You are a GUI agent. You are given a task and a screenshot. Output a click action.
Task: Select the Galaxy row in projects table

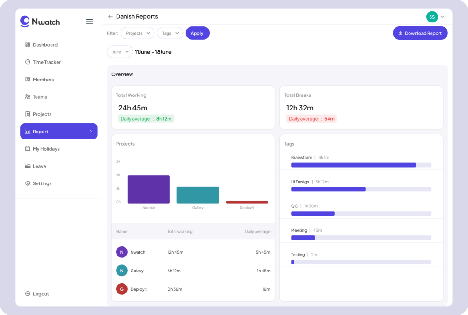coord(193,271)
